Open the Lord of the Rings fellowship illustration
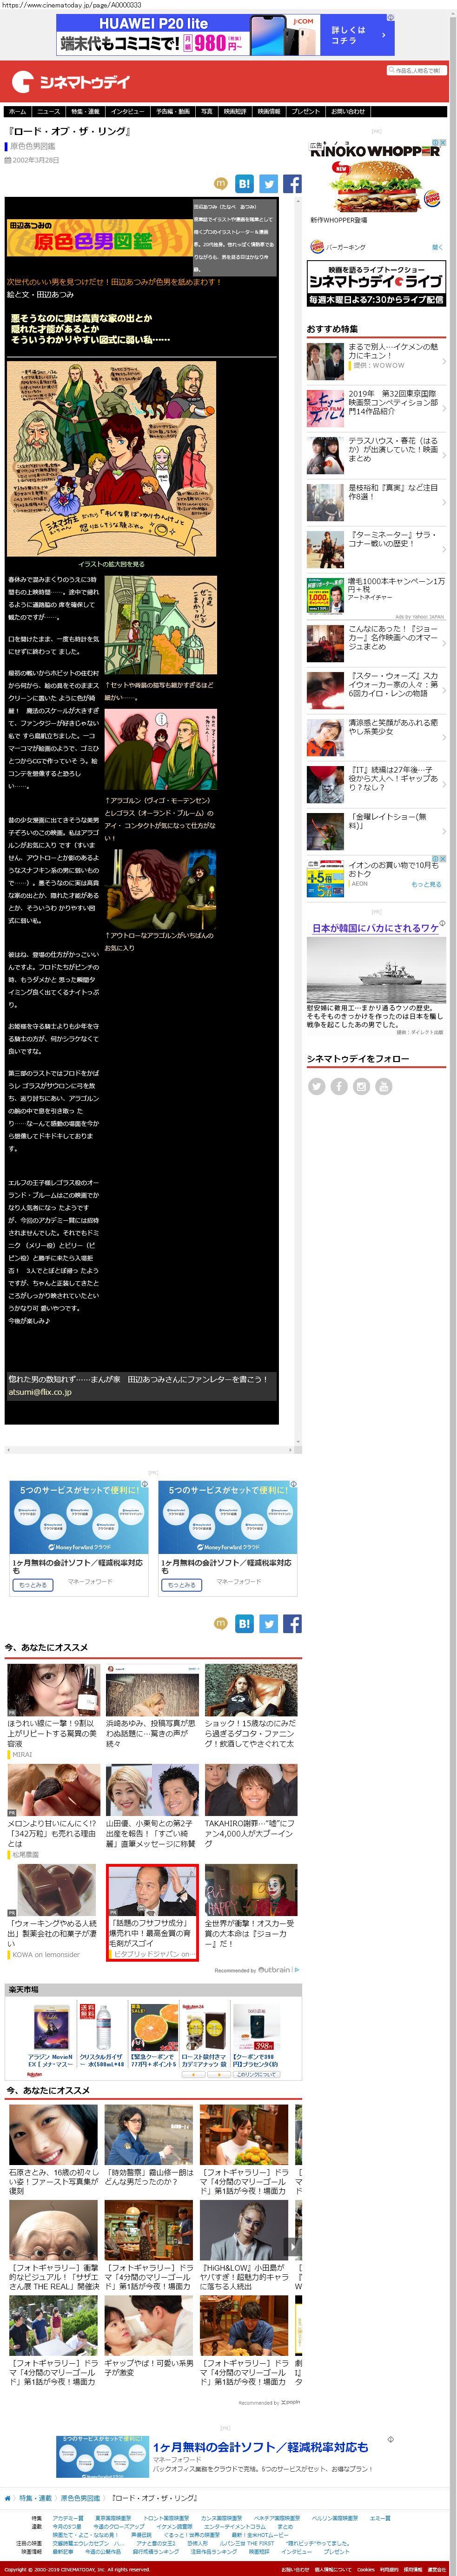The width and height of the screenshot is (457, 2576). 111,458
